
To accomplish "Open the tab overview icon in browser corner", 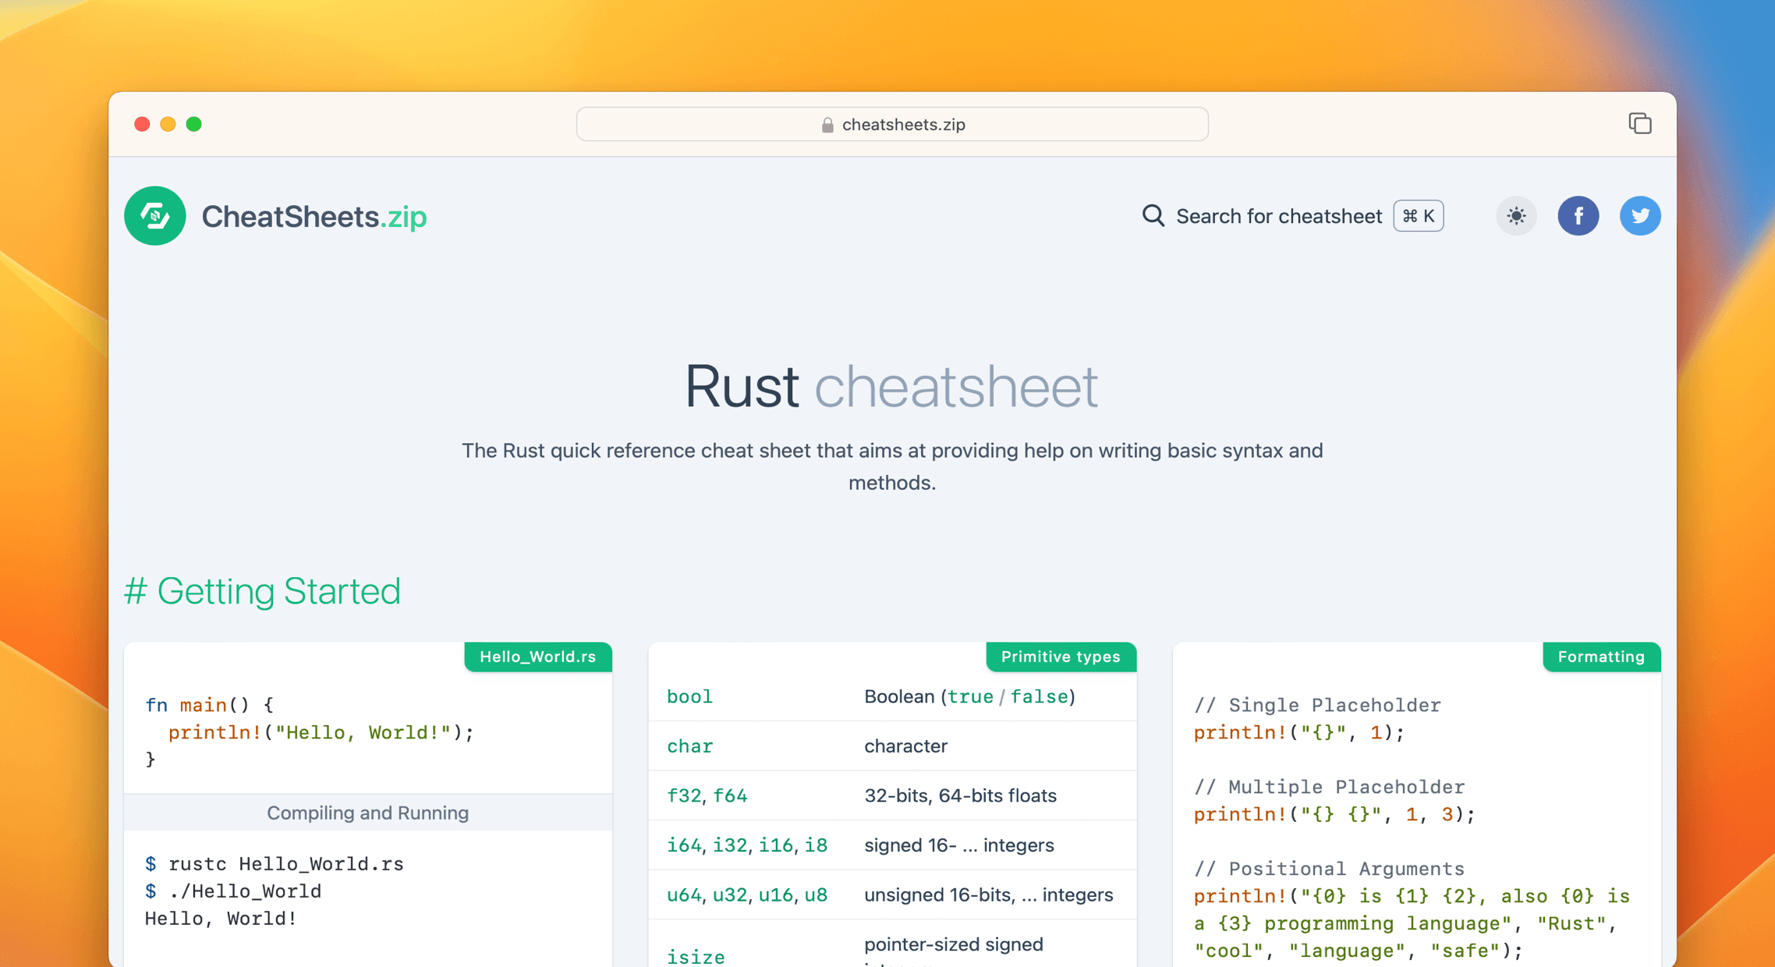I will coord(1639,123).
